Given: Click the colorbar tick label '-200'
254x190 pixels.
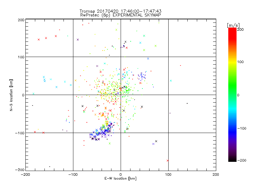Looking at the screenshot, I should tap(242, 160).
